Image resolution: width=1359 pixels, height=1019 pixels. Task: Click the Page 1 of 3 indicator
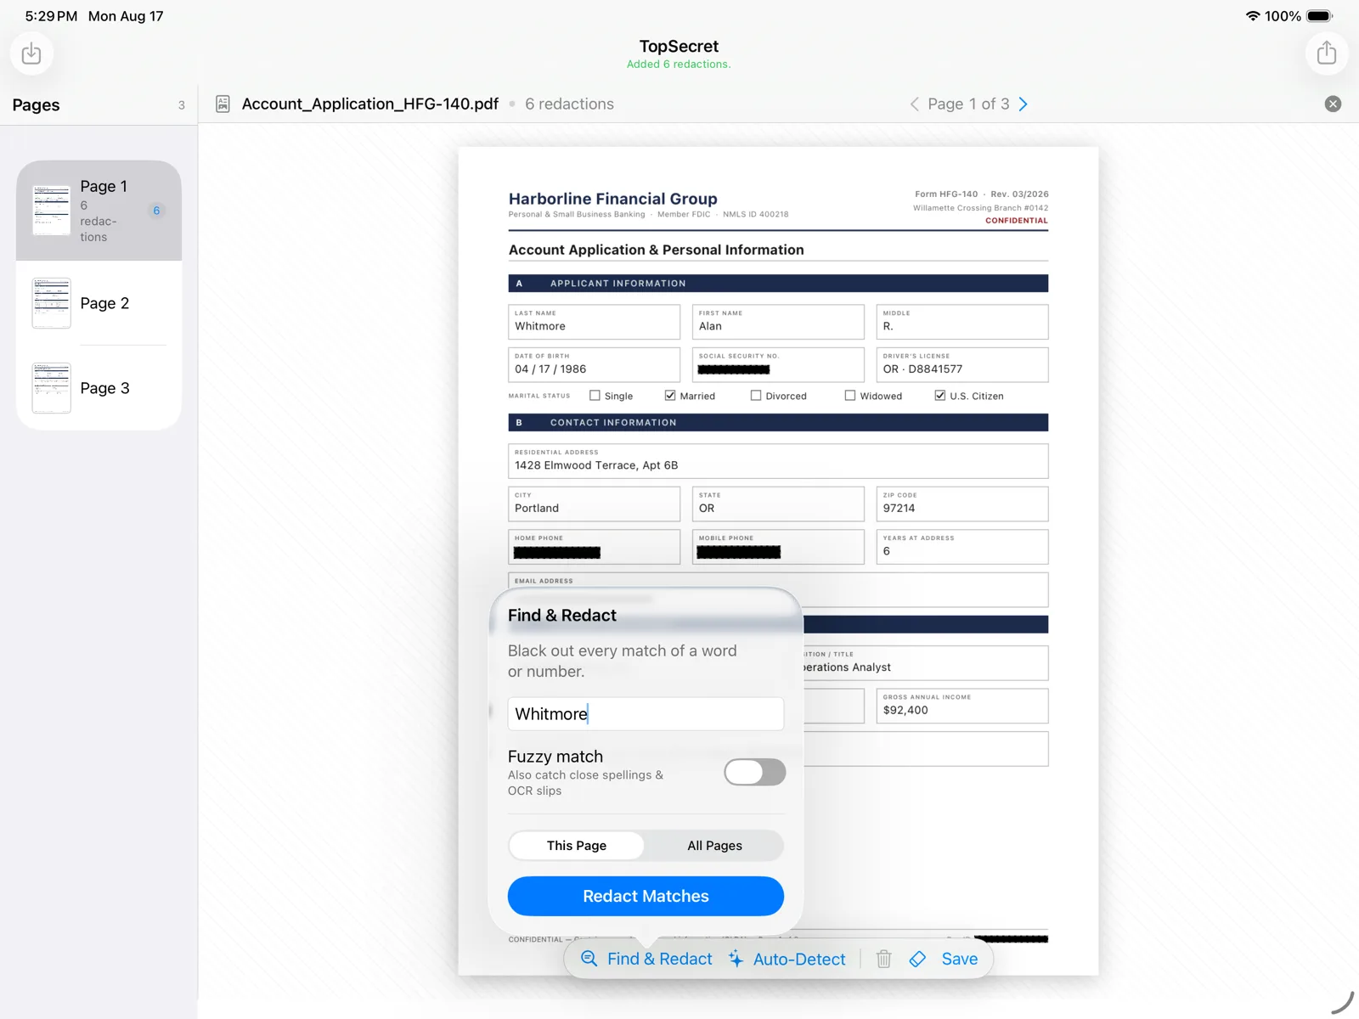click(x=968, y=104)
